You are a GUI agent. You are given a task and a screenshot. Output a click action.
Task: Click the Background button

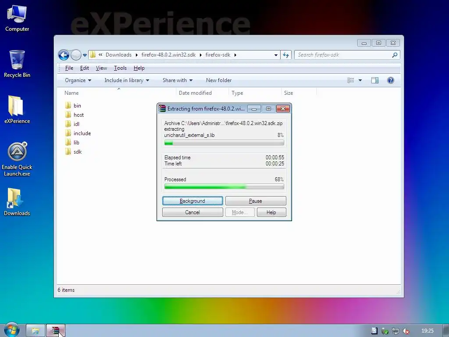tap(192, 201)
